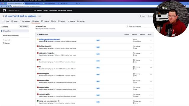Open the Apple menu
The width and height of the screenshot is (189, 106).
[2, 1]
